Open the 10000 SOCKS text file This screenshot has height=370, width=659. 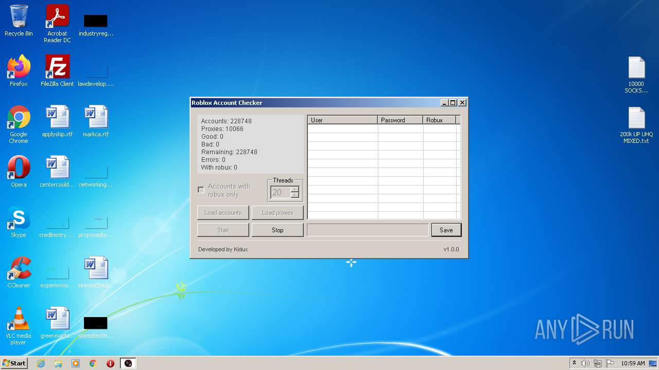(x=636, y=75)
